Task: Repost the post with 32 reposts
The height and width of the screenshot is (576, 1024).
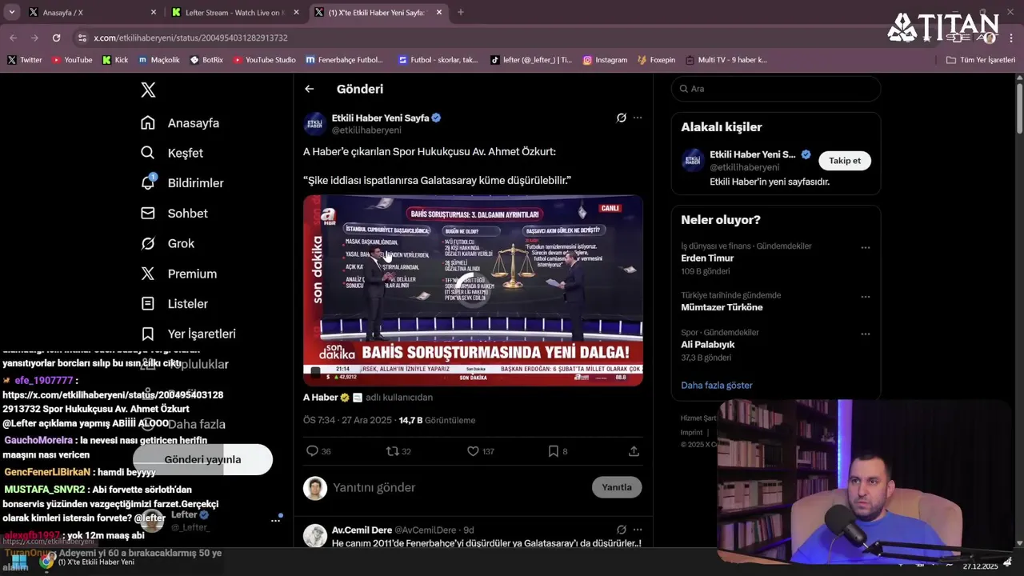Action: pos(398,451)
